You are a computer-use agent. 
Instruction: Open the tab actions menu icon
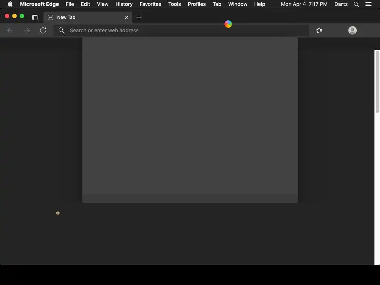pos(35,17)
